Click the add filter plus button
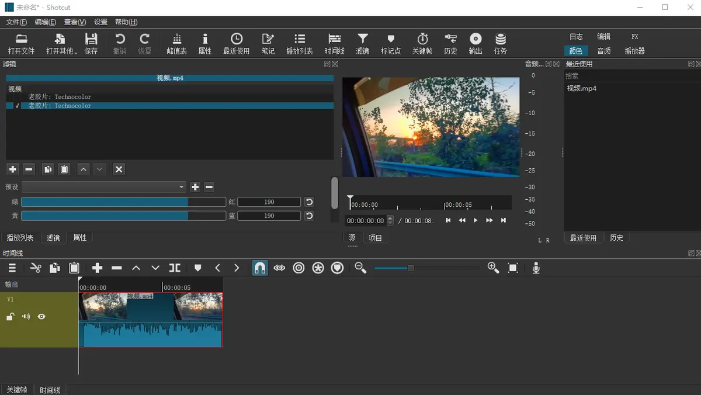This screenshot has width=701, height=395. [x=12, y=169]
